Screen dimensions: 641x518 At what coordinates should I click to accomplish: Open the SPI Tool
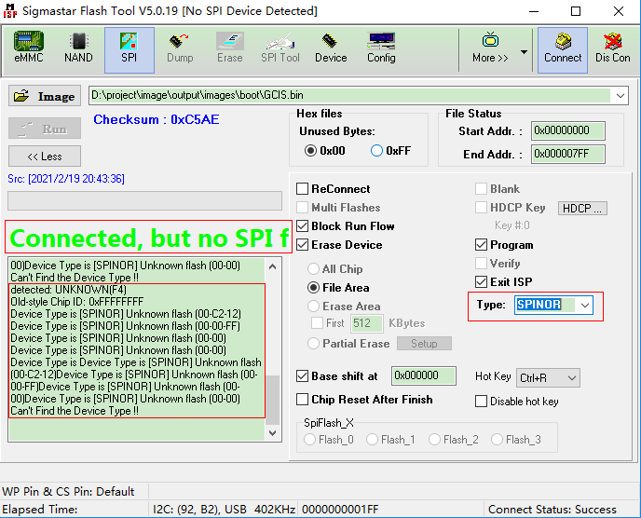[280, 48]
